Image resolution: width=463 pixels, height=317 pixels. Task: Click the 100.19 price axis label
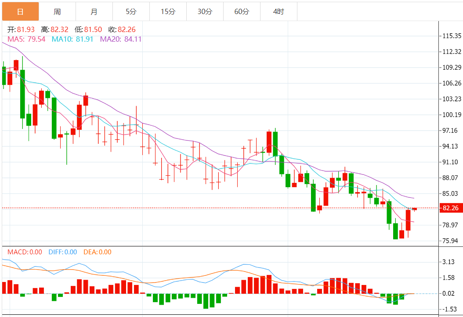[x=452, y=115]
